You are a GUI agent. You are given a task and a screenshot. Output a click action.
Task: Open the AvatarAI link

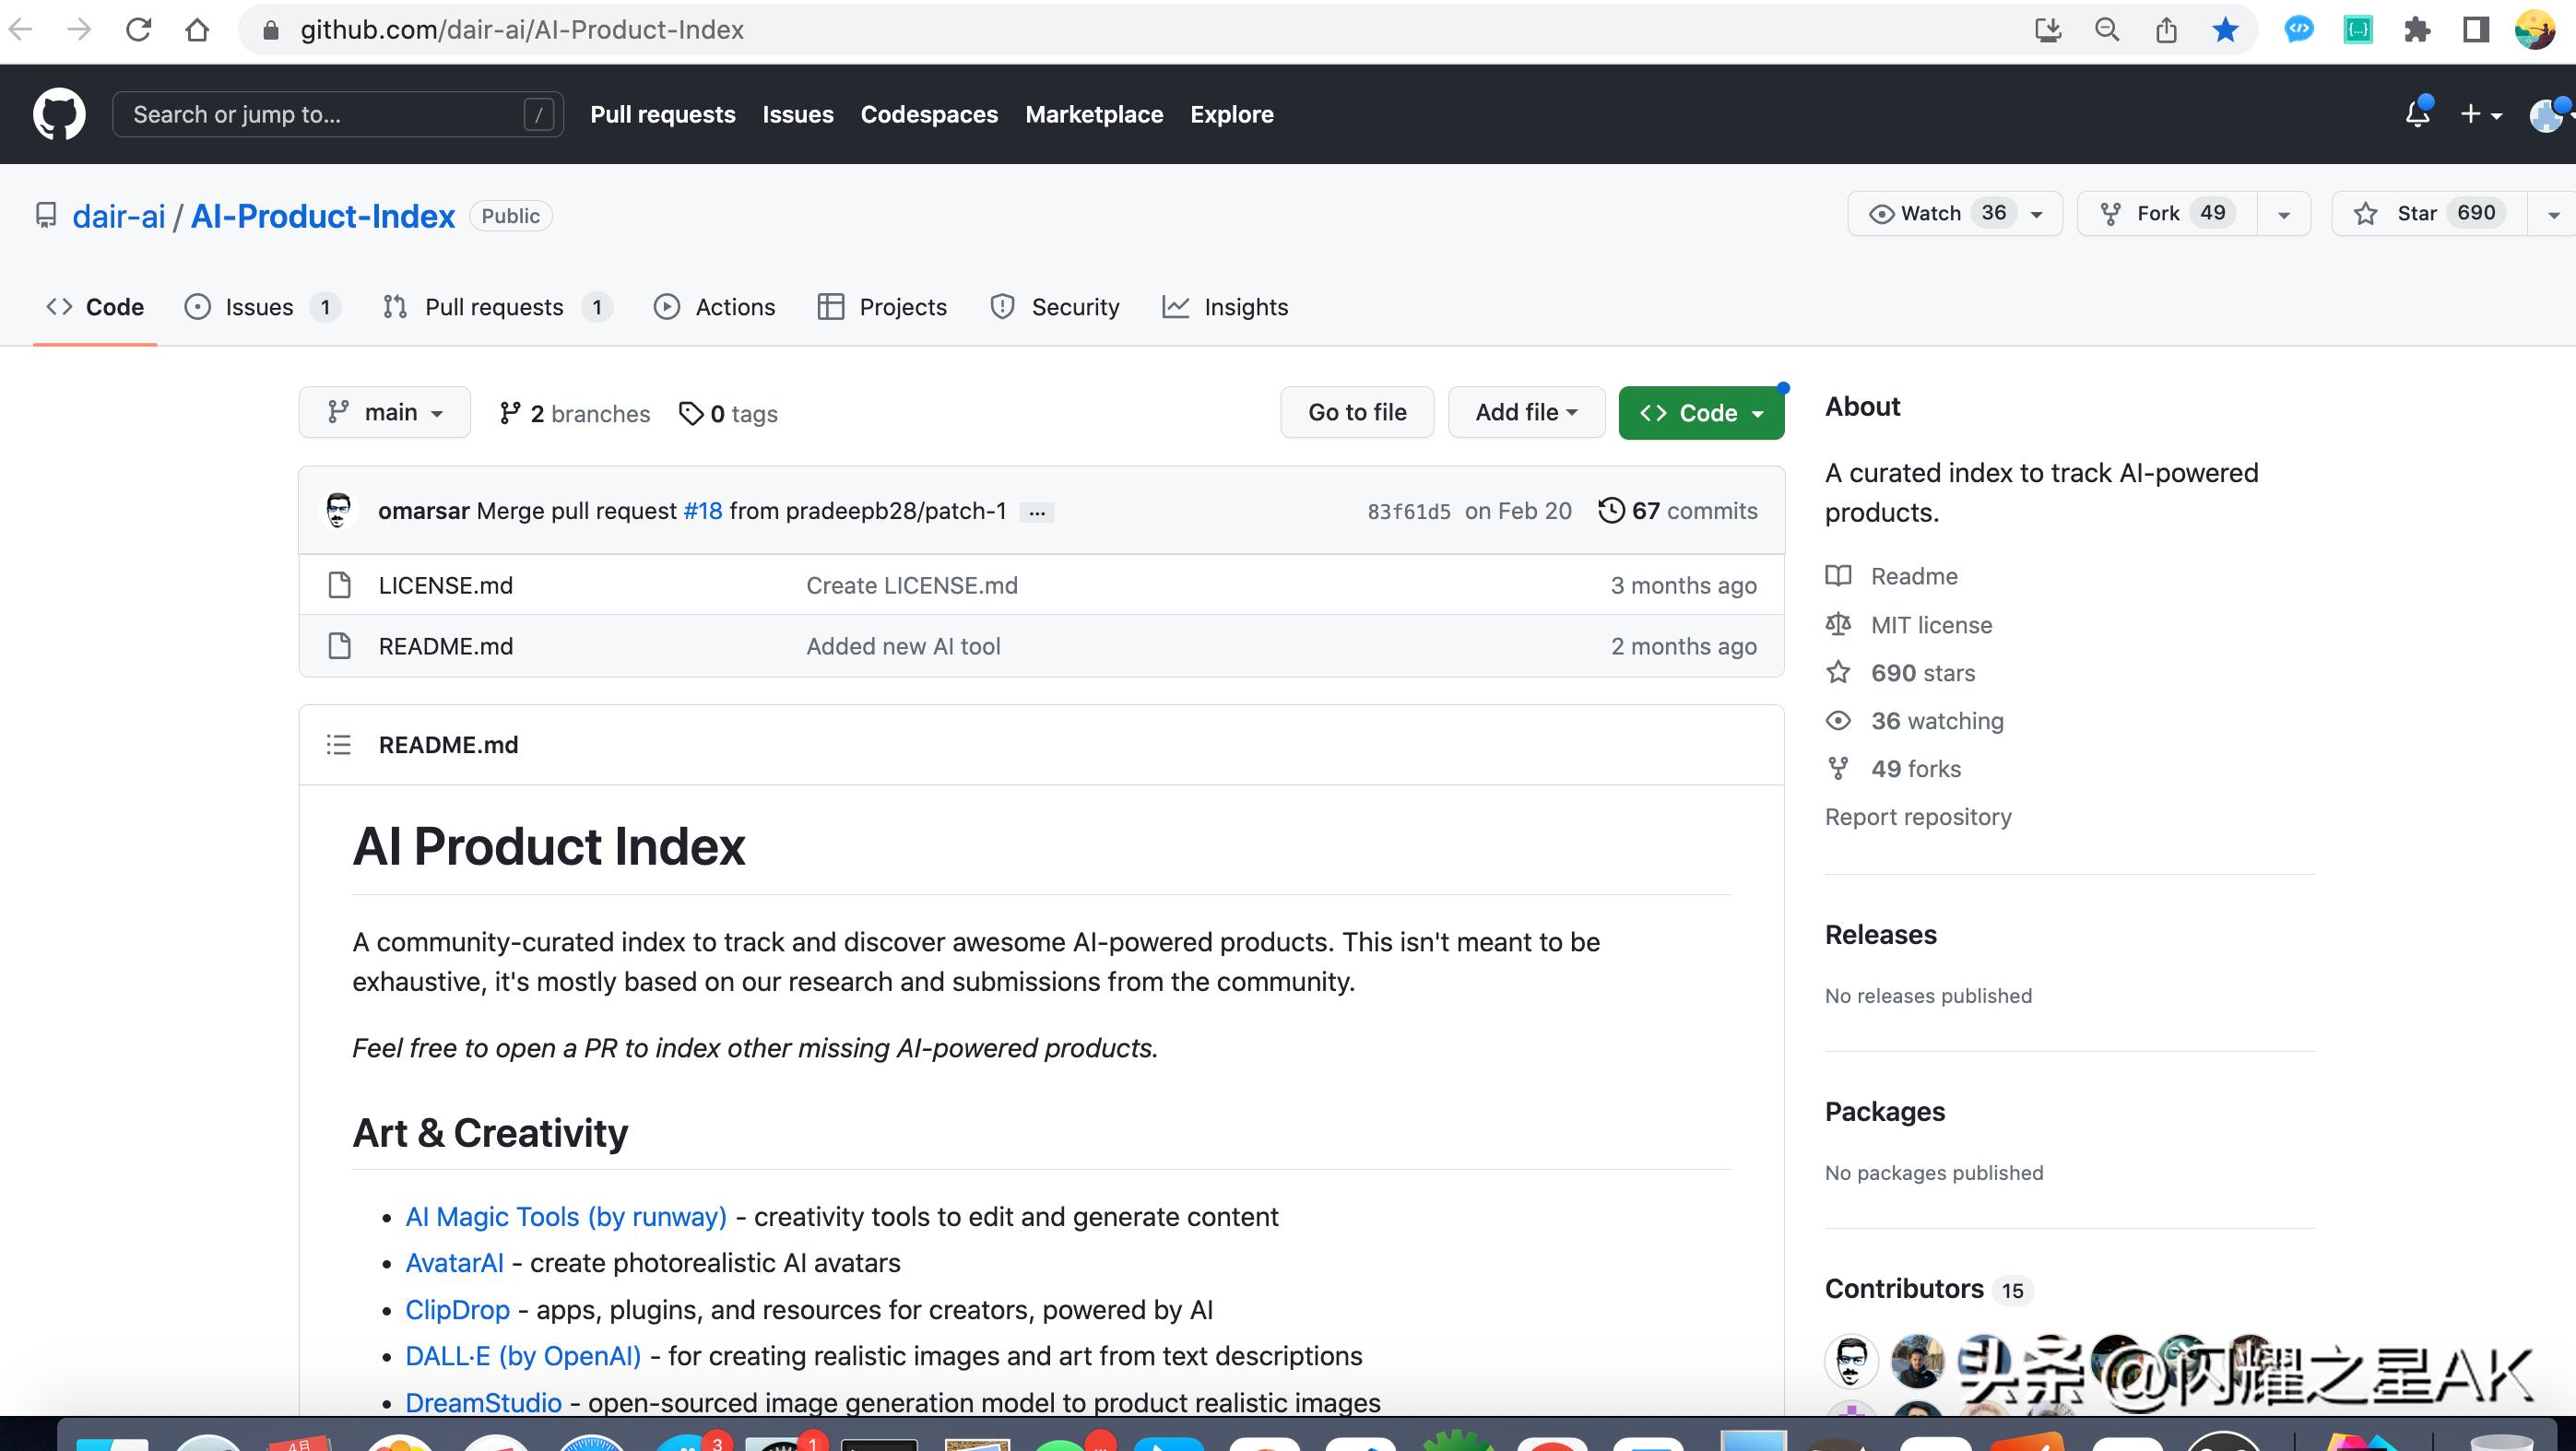pos(454,1263)
